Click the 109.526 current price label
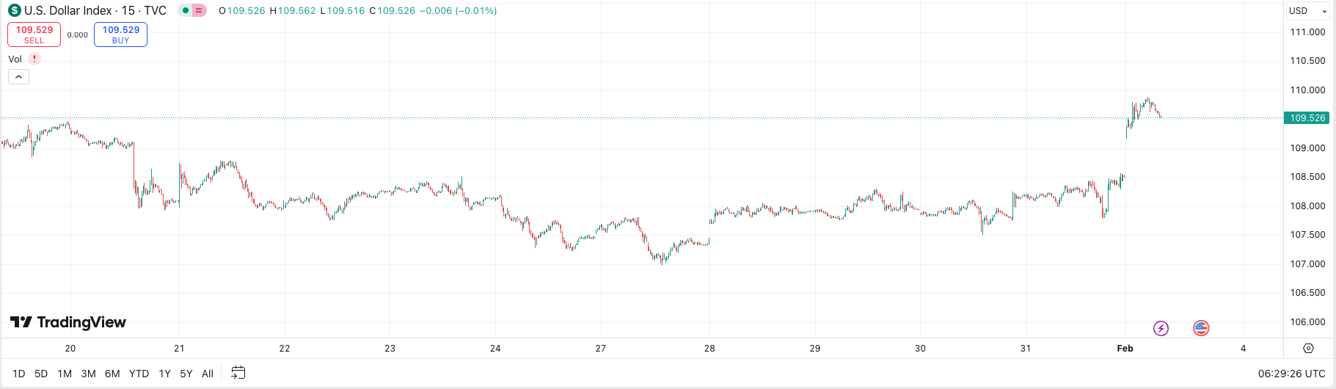1336x389 pixels. tap(1307, 118)
